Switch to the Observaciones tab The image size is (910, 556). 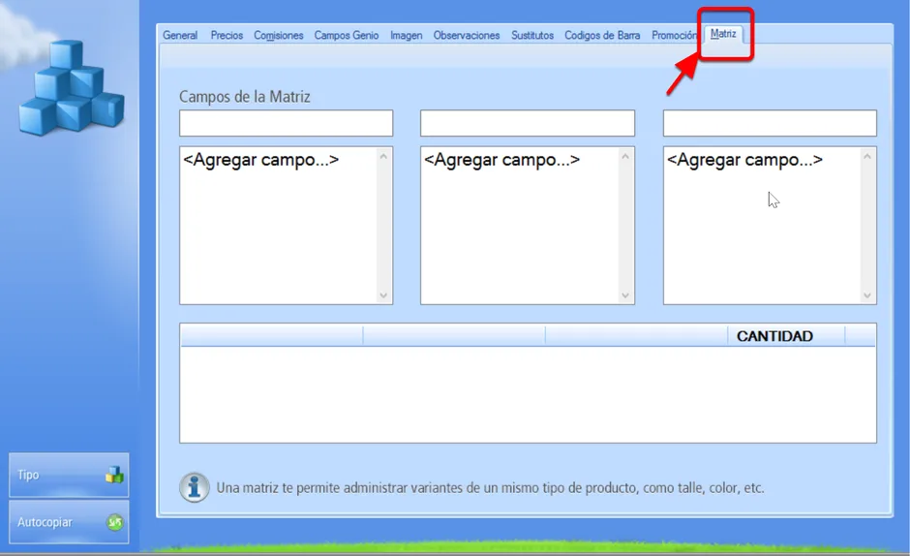[x=467, y=36]
